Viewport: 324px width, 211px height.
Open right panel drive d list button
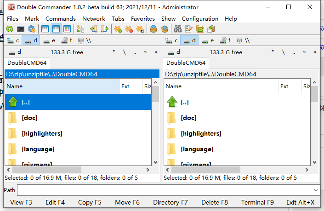[x=174, y=52]
